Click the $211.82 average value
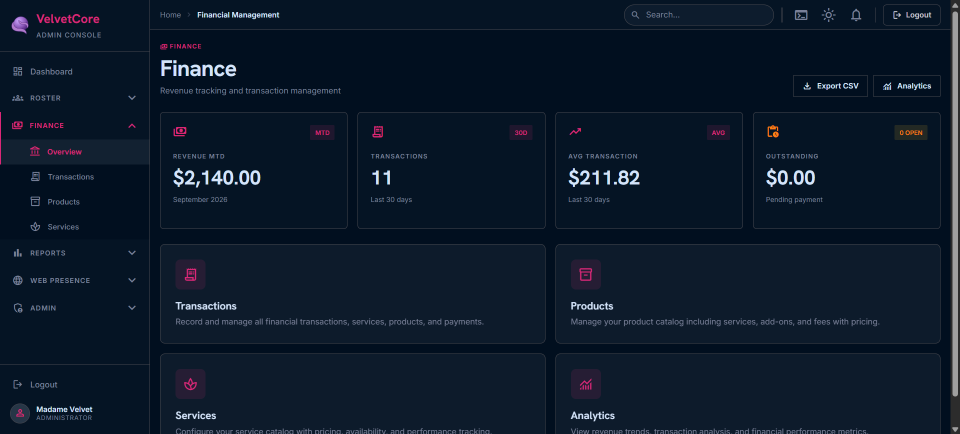The width and height of the screenshot is (960, 434). point(604,177)
